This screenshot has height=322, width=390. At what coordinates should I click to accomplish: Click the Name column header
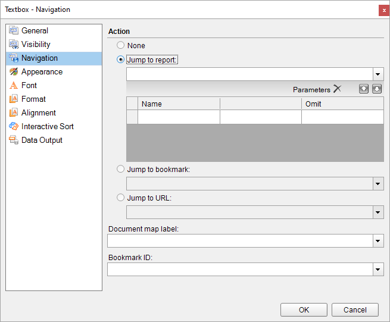click(x=179, y=104)
